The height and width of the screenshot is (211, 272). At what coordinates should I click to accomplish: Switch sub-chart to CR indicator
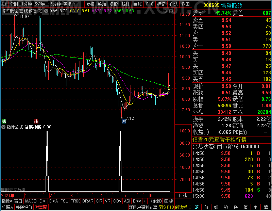[99, 201]
